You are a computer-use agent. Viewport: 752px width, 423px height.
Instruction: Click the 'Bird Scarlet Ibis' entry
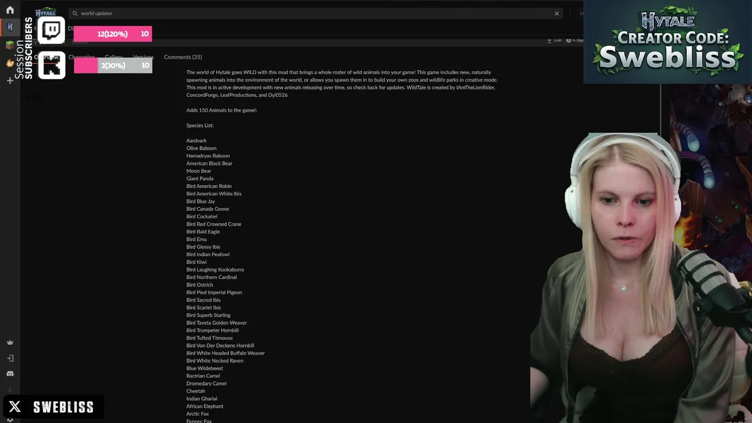[x=204, y=308]
